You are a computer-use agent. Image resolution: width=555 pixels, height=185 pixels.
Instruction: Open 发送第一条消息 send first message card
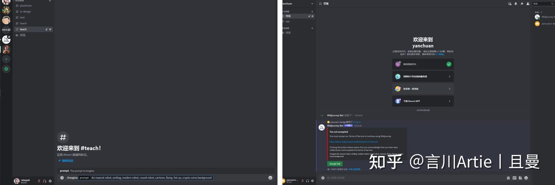(x=423, y=89)
